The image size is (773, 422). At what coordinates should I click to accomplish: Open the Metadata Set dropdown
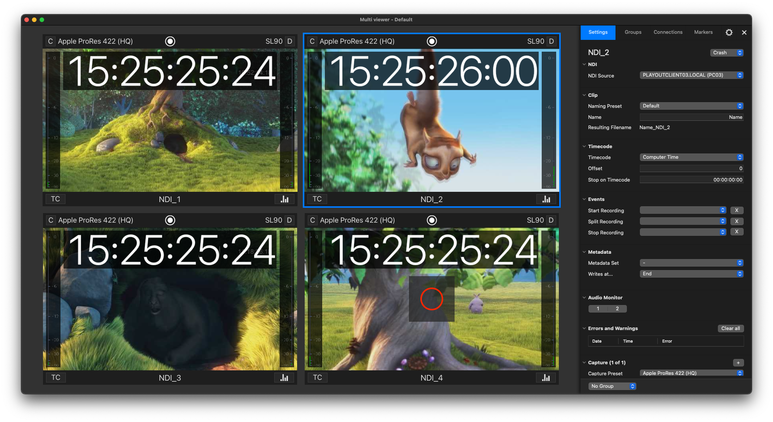(x=692, y=263)
